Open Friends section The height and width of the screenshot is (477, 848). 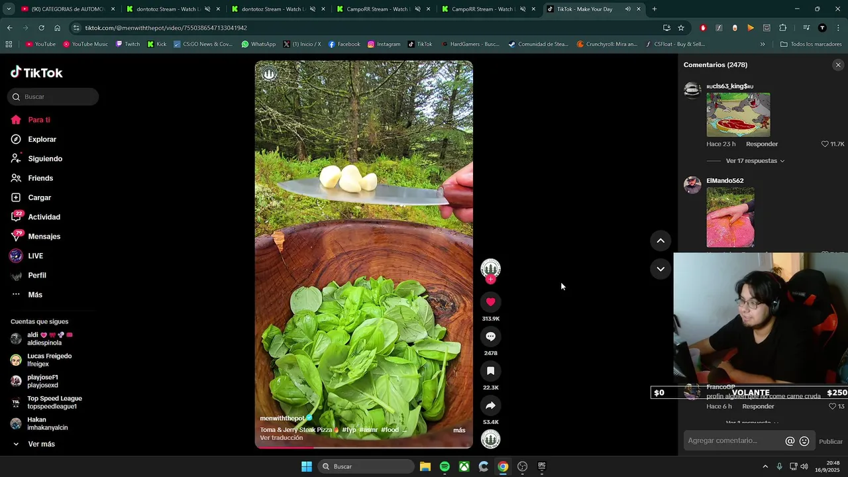(40, 178)
